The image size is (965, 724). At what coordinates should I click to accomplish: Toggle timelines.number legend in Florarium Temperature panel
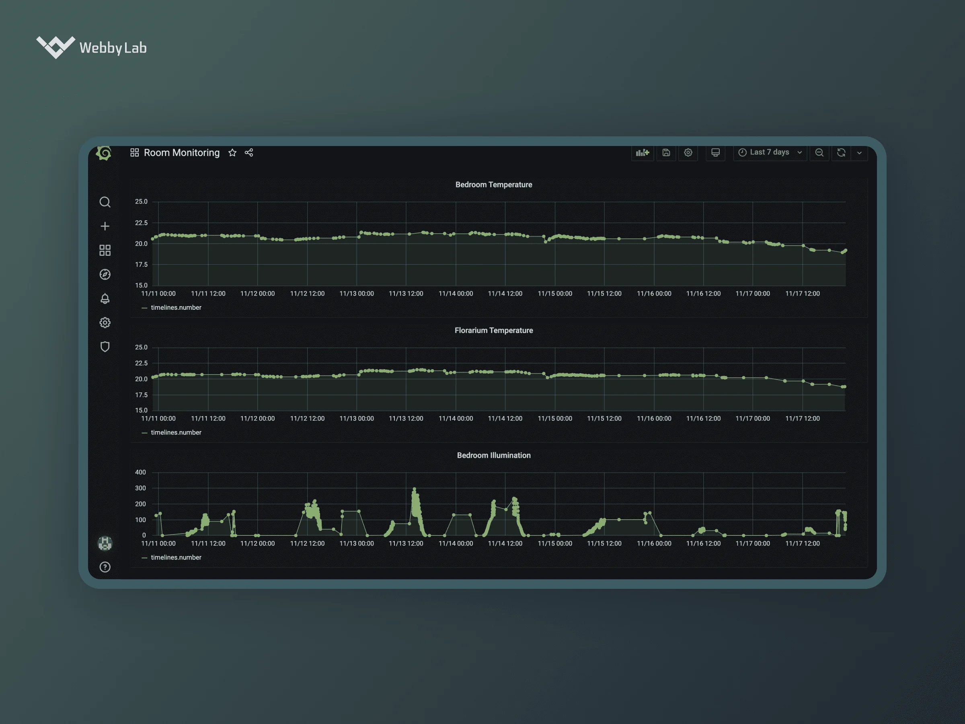click(x=176, y=432)
